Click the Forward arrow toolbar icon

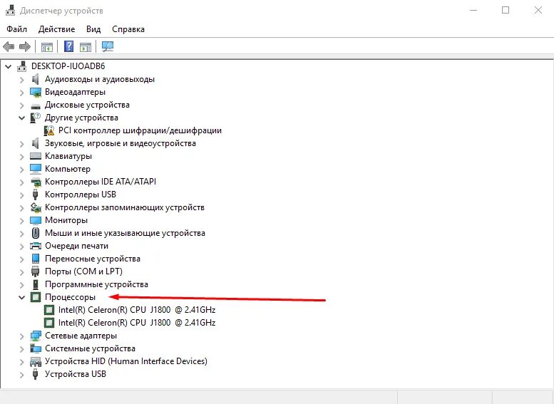click(24, 46)
